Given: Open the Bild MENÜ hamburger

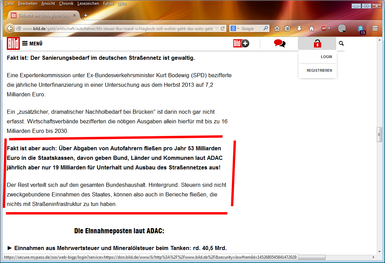Looking at the screenshot, I should 32,43.
